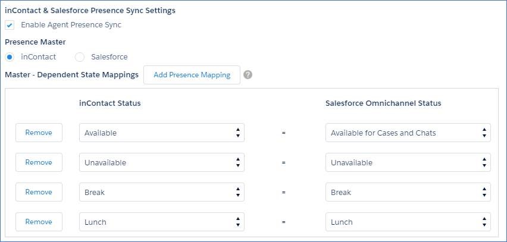The height and width of the screenshot is (242, 507).
Task: Click the Presence Master heading
Action: [35, 42]
